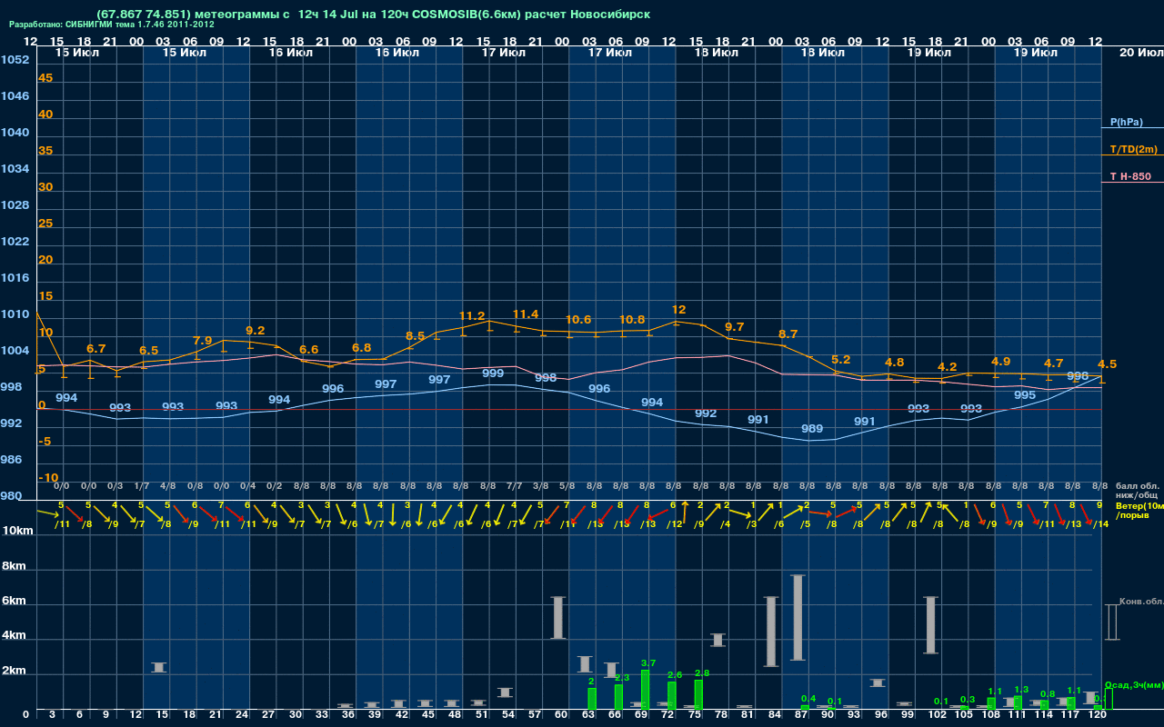Select the P(hPa) legend label
1164x727 pixels.
coord(1127,122)
